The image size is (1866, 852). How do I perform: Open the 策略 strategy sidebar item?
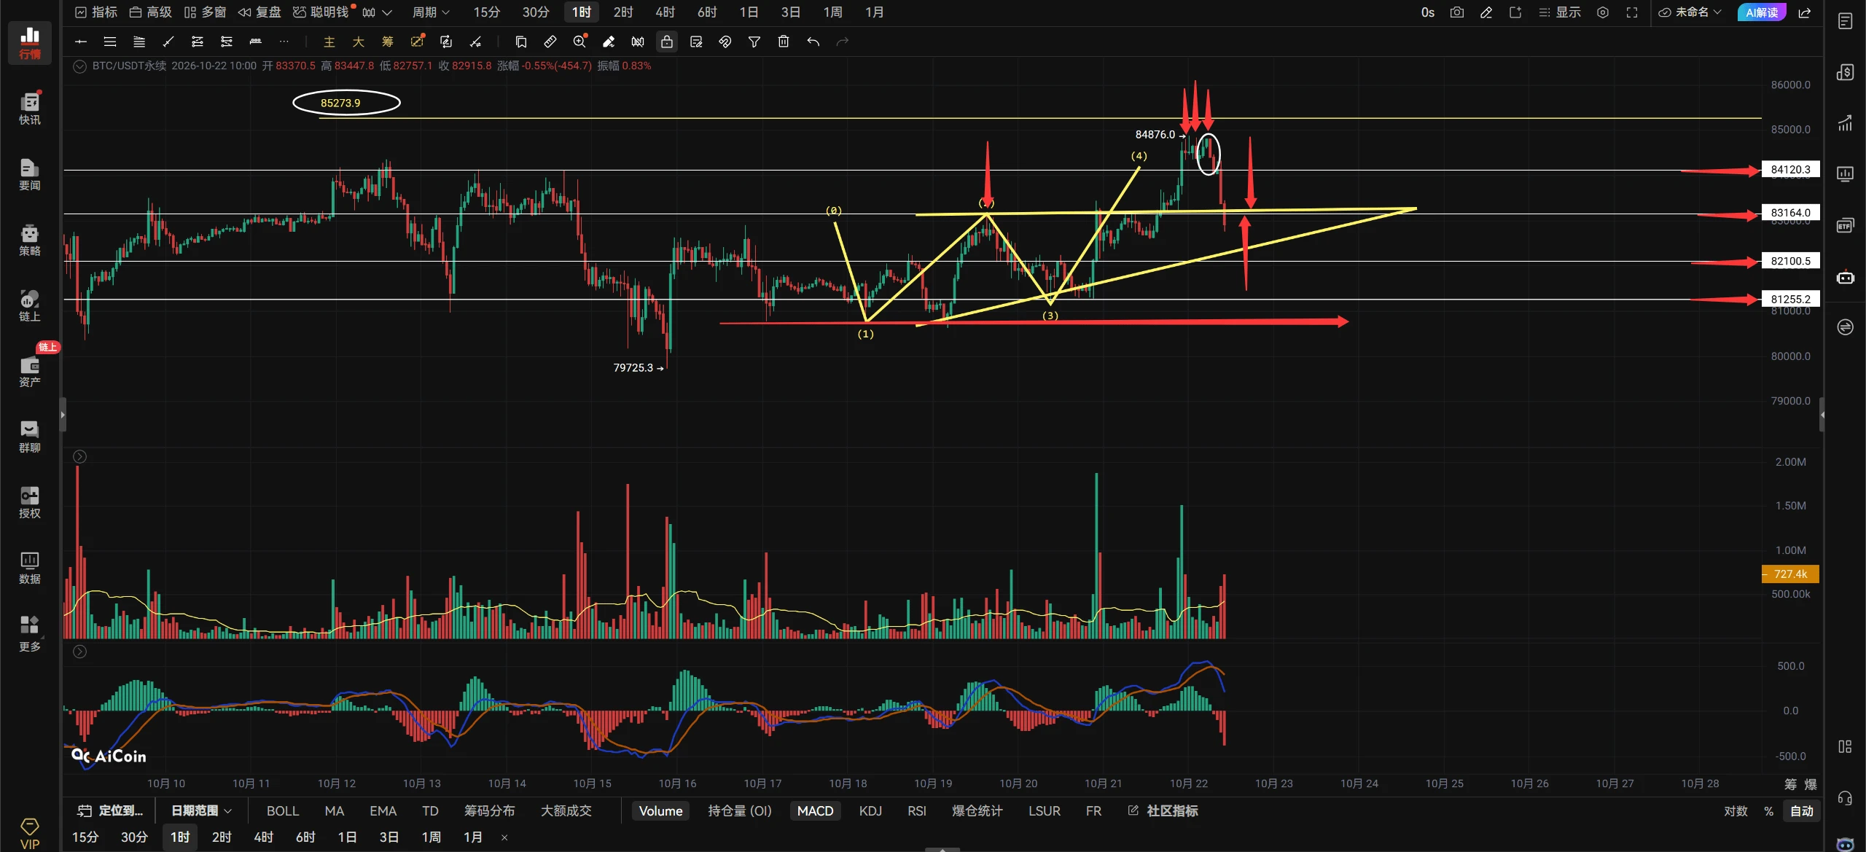pos(30,240)
